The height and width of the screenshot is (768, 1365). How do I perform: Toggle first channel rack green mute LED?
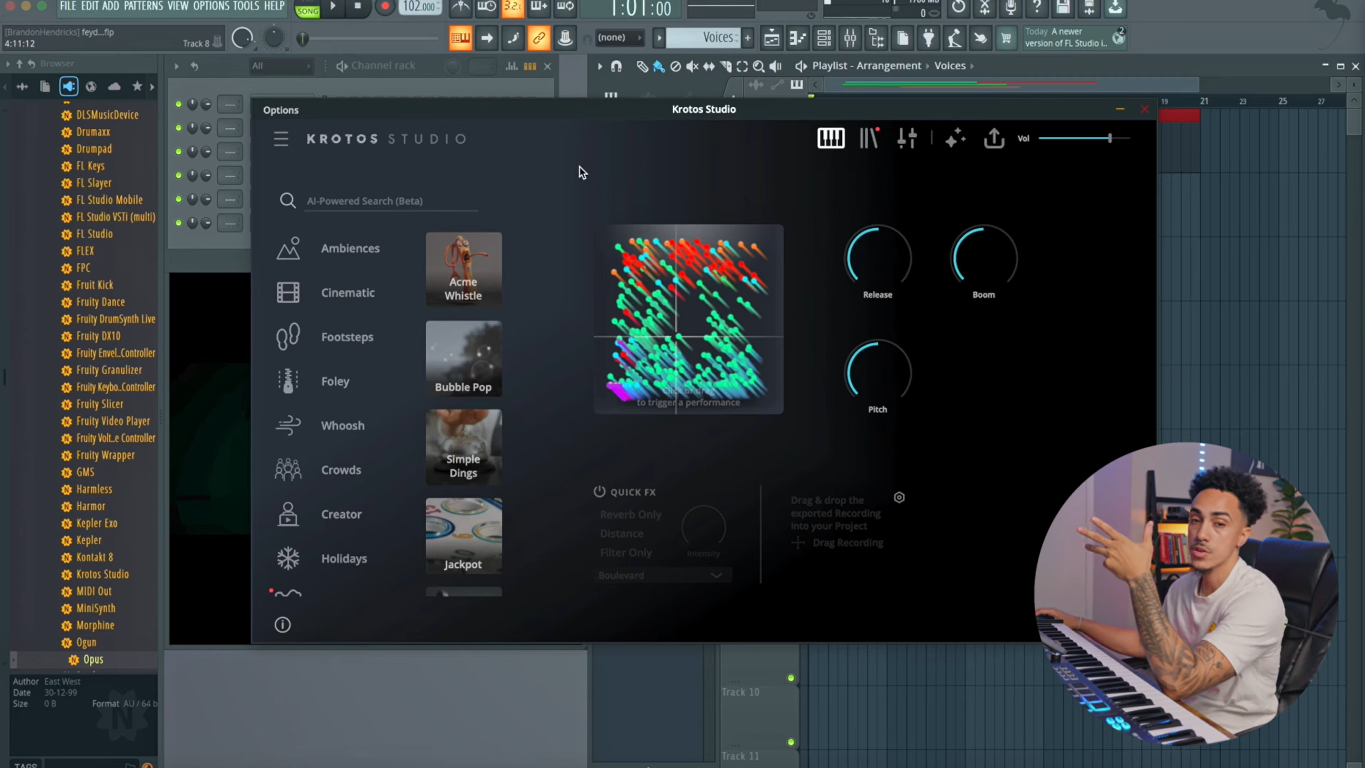[x=179, y=104]
